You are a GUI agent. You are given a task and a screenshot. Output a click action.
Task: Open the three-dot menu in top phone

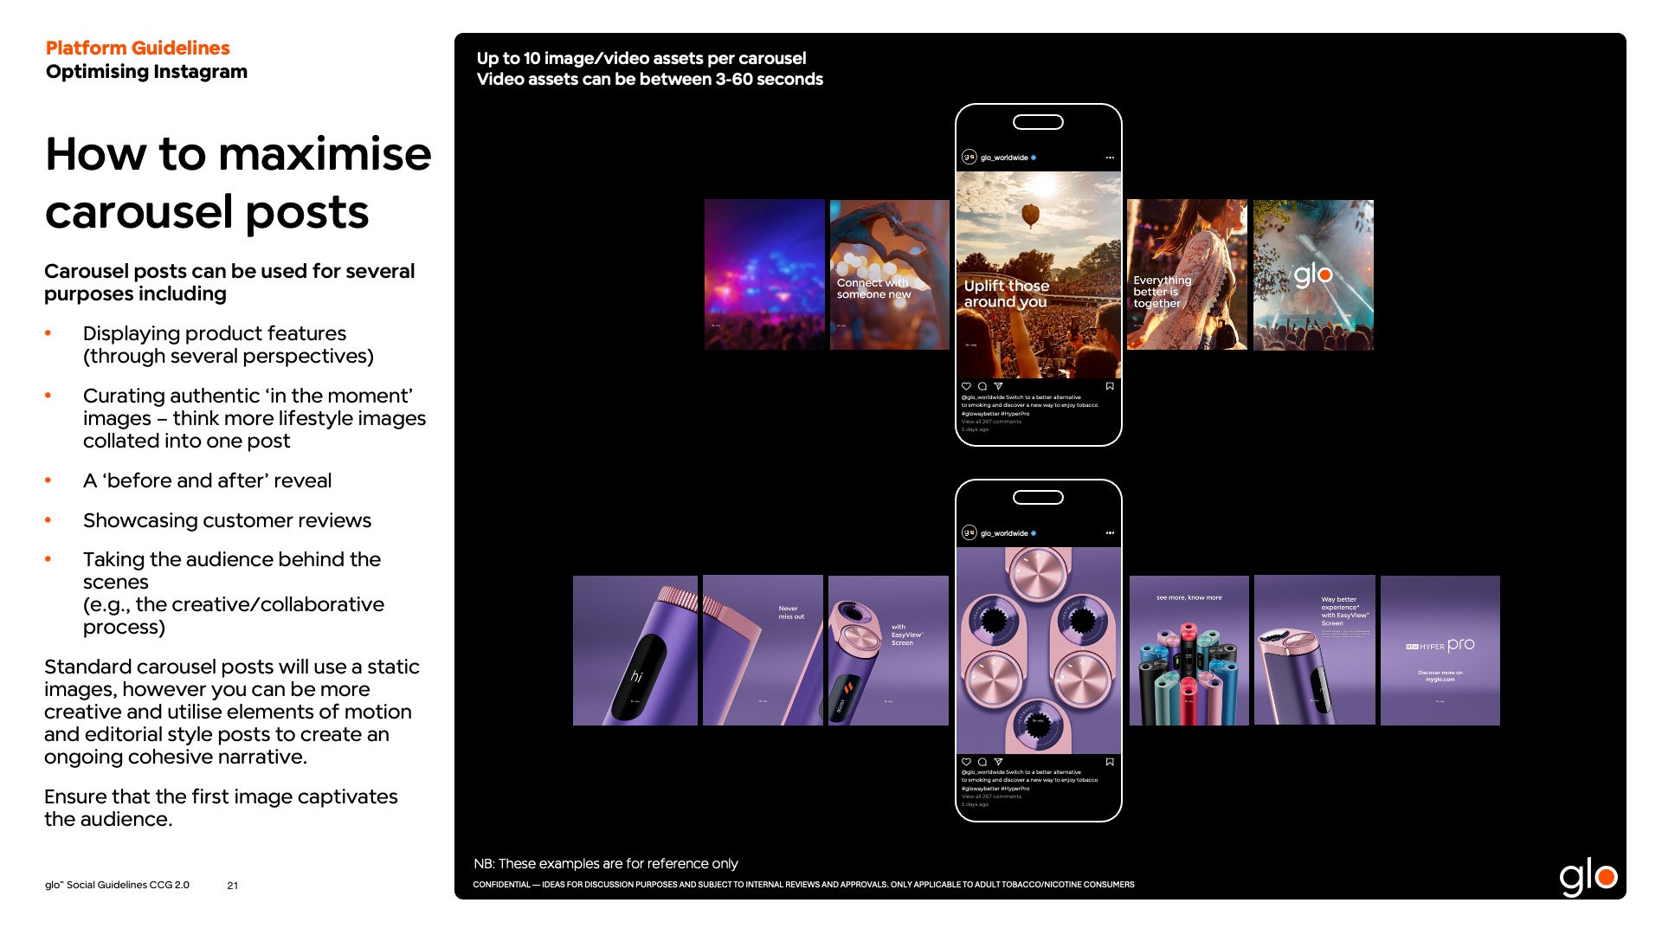pyautogui.click(x=1110, y=158)
